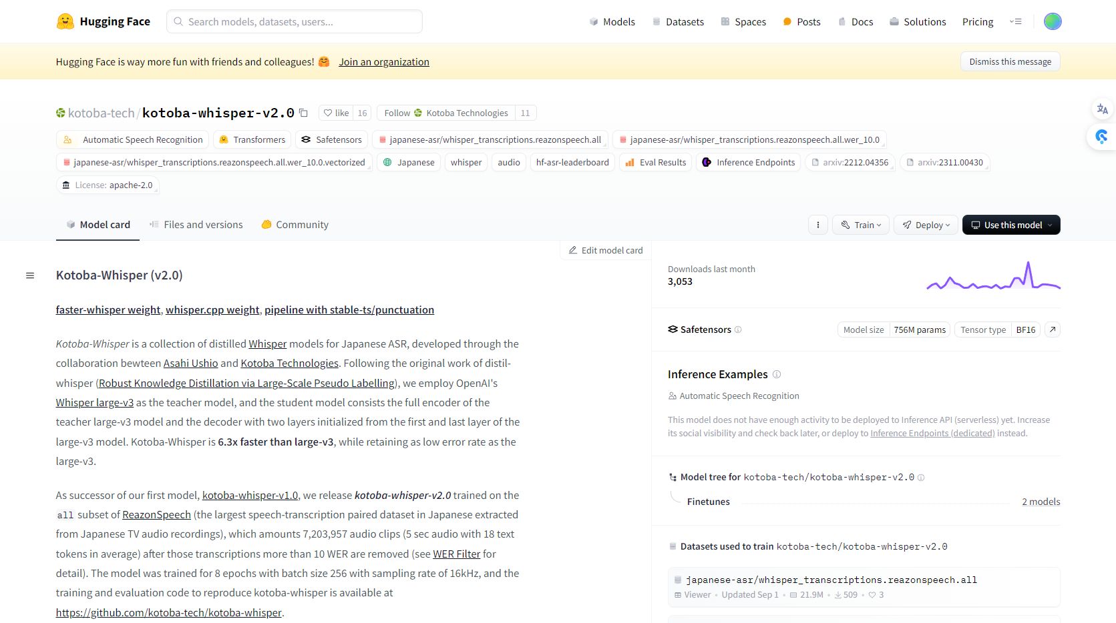Viewport: 1116px width, 623px height.
Task: Switch to the Community tab
Action: [295, 225]
